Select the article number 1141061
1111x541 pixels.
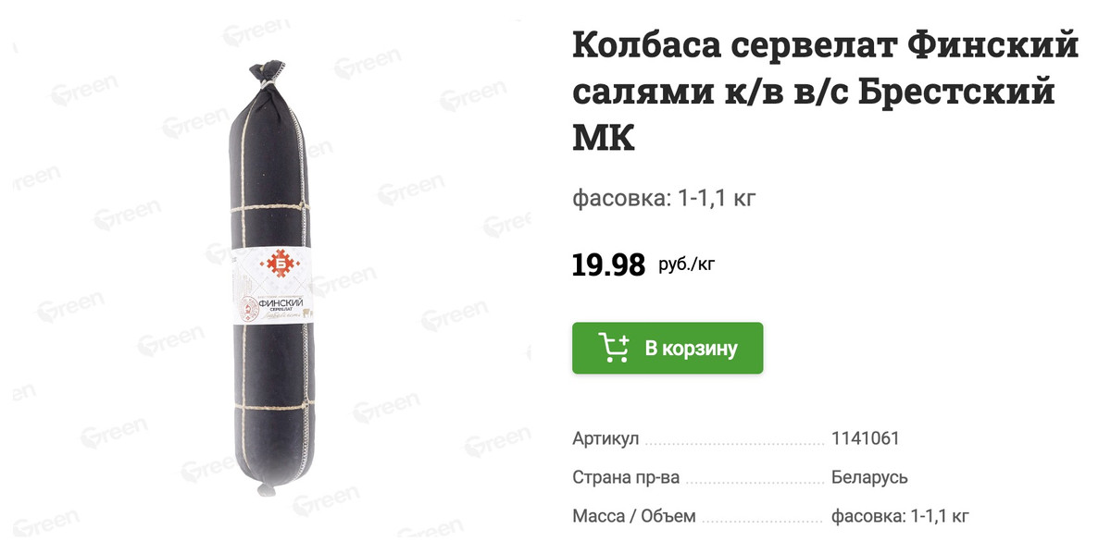[x=866, y=438]
